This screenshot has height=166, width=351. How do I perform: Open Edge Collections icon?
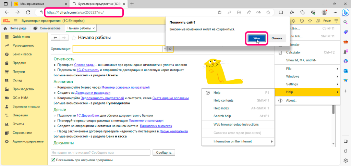[x=302, y=12]
